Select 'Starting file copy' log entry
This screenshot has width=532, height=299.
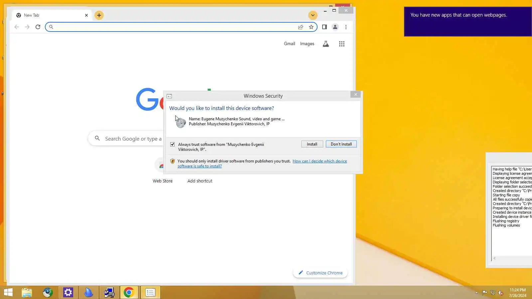(x=506, y=195)
